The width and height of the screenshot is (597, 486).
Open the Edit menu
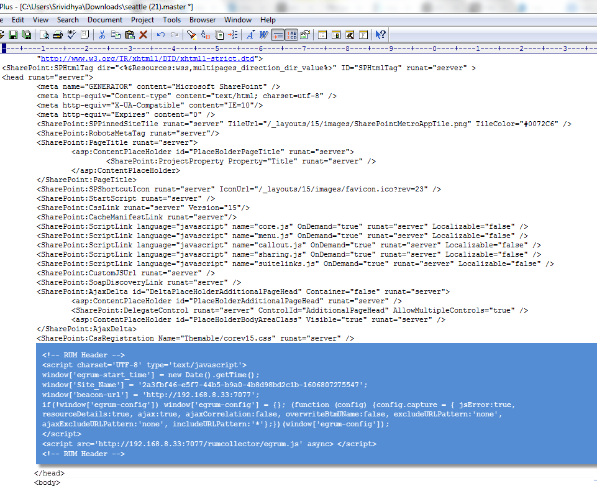point(18,20)
